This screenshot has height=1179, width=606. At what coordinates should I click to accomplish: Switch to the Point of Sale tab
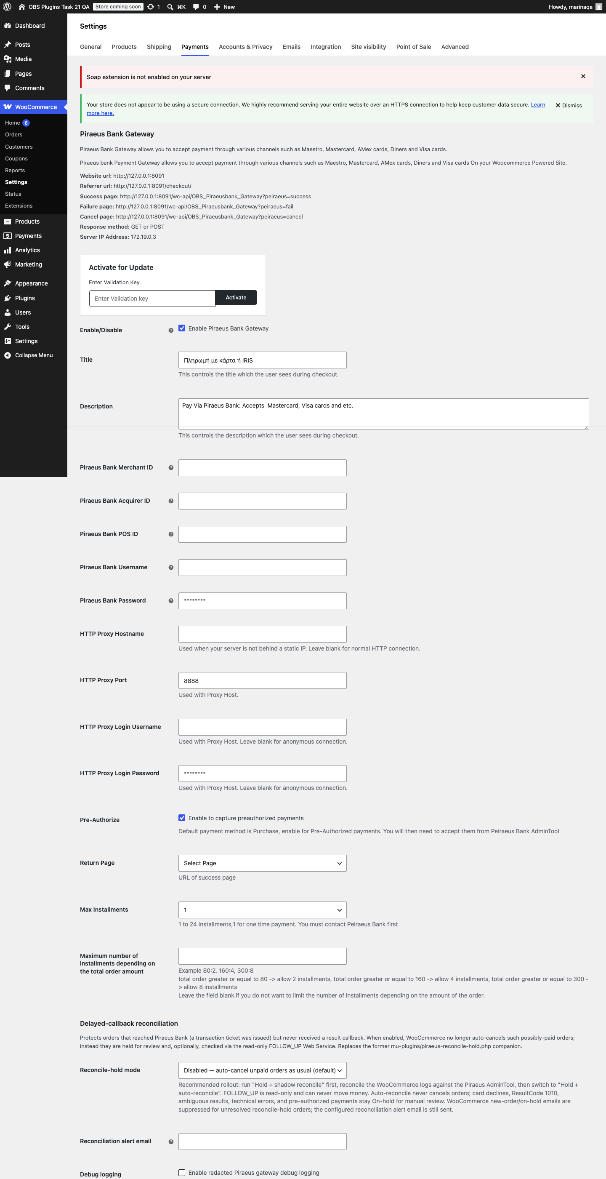[x=413, y=47]
